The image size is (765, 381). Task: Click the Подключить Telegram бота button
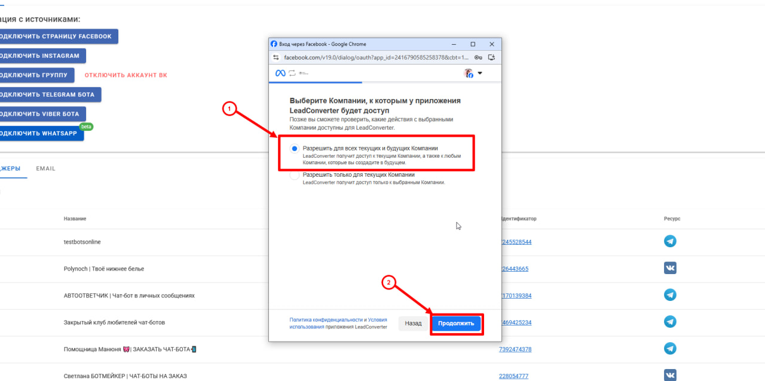[x=50, y=94]
